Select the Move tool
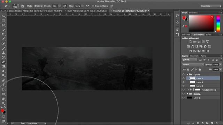Image resolution: width=223 pixels, height=125 pixels. [3, 16]
